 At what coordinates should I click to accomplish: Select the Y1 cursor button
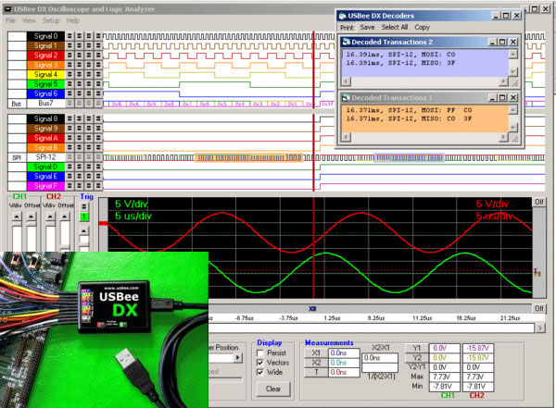tap(417, 348)
